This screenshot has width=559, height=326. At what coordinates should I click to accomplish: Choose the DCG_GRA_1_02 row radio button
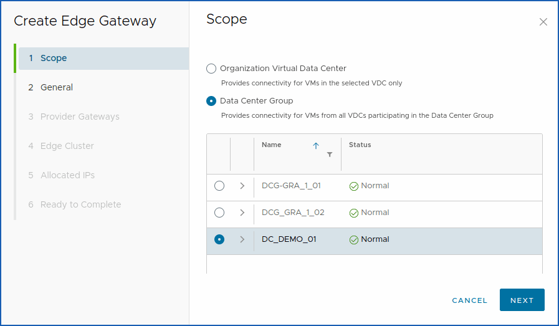[219, 213]
